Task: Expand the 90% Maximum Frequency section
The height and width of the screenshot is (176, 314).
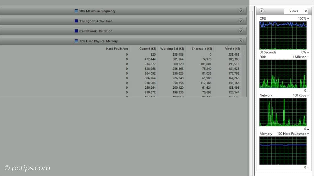Action: pyautogui.click(x=240, y=11)
